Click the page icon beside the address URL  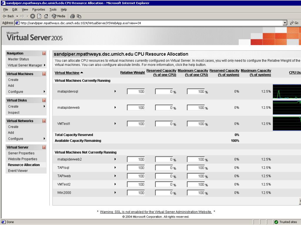17,23
